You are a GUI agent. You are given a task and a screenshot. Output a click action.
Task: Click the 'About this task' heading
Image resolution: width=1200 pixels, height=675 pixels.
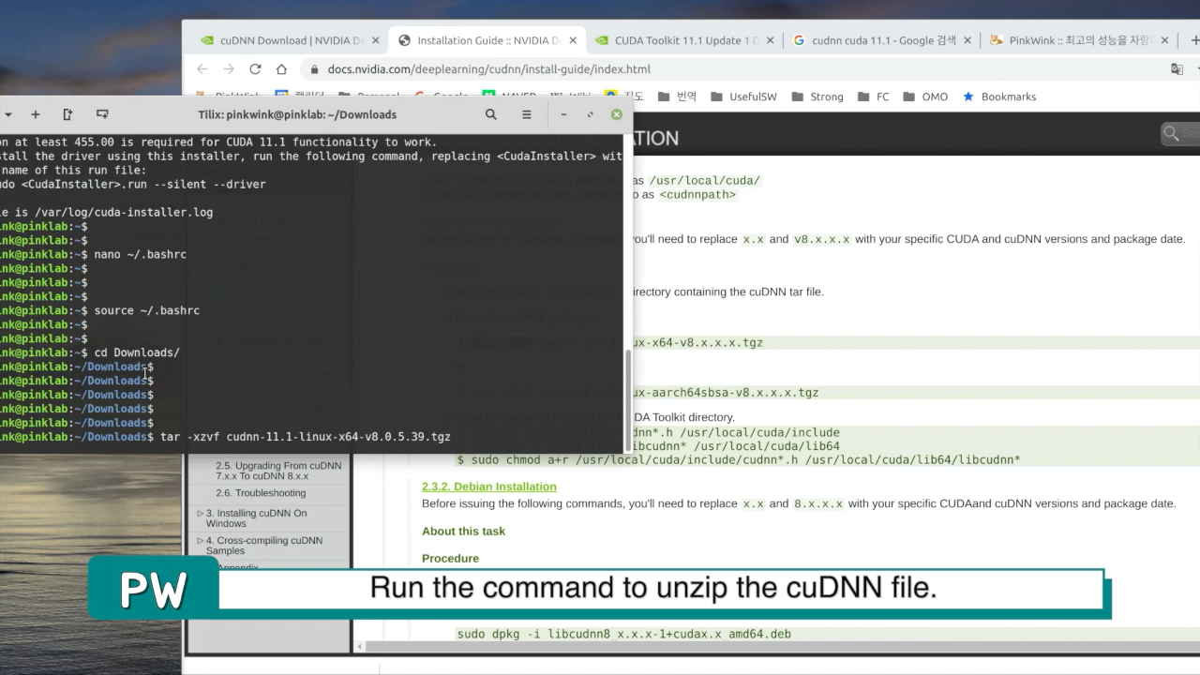pyautogui.click(x=463, y=532)
